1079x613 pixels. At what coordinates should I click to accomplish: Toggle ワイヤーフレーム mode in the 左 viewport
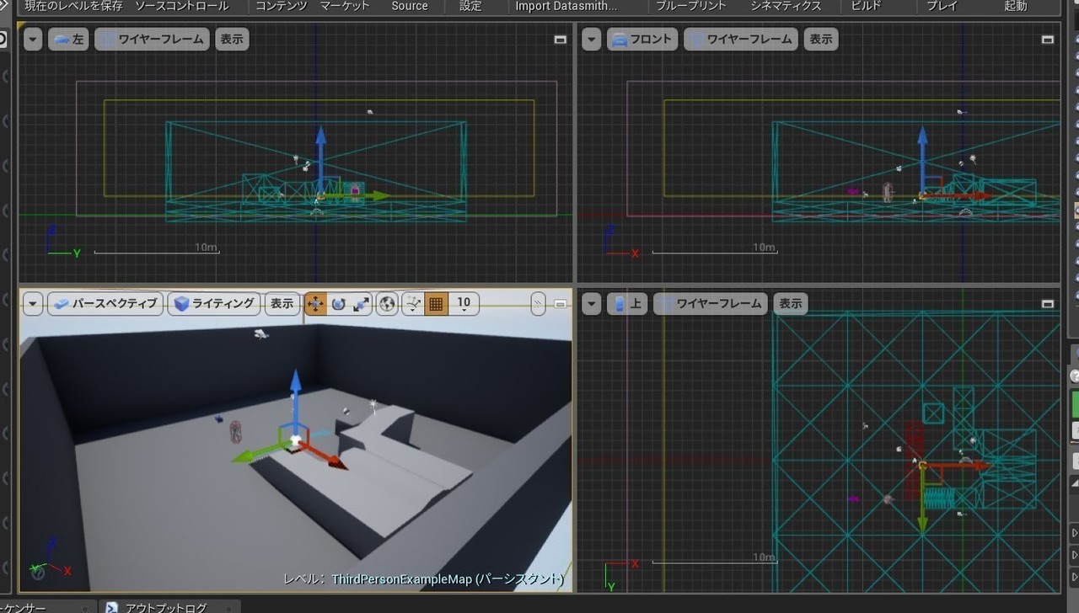pos(152,39)
